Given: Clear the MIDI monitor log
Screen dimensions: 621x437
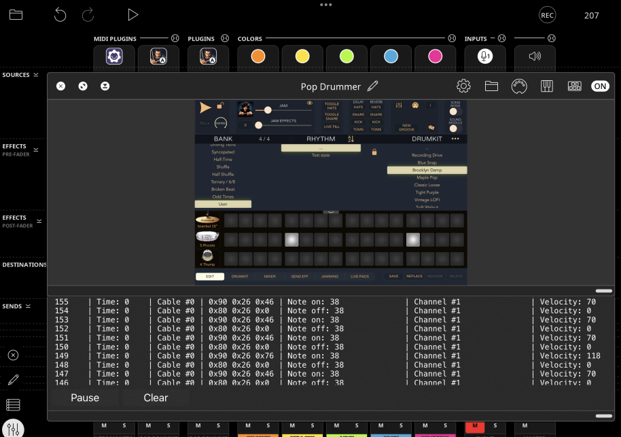Looking at the screenshot, I should [x=156, y=398].
